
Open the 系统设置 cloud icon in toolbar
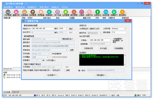tap(106, 13)
